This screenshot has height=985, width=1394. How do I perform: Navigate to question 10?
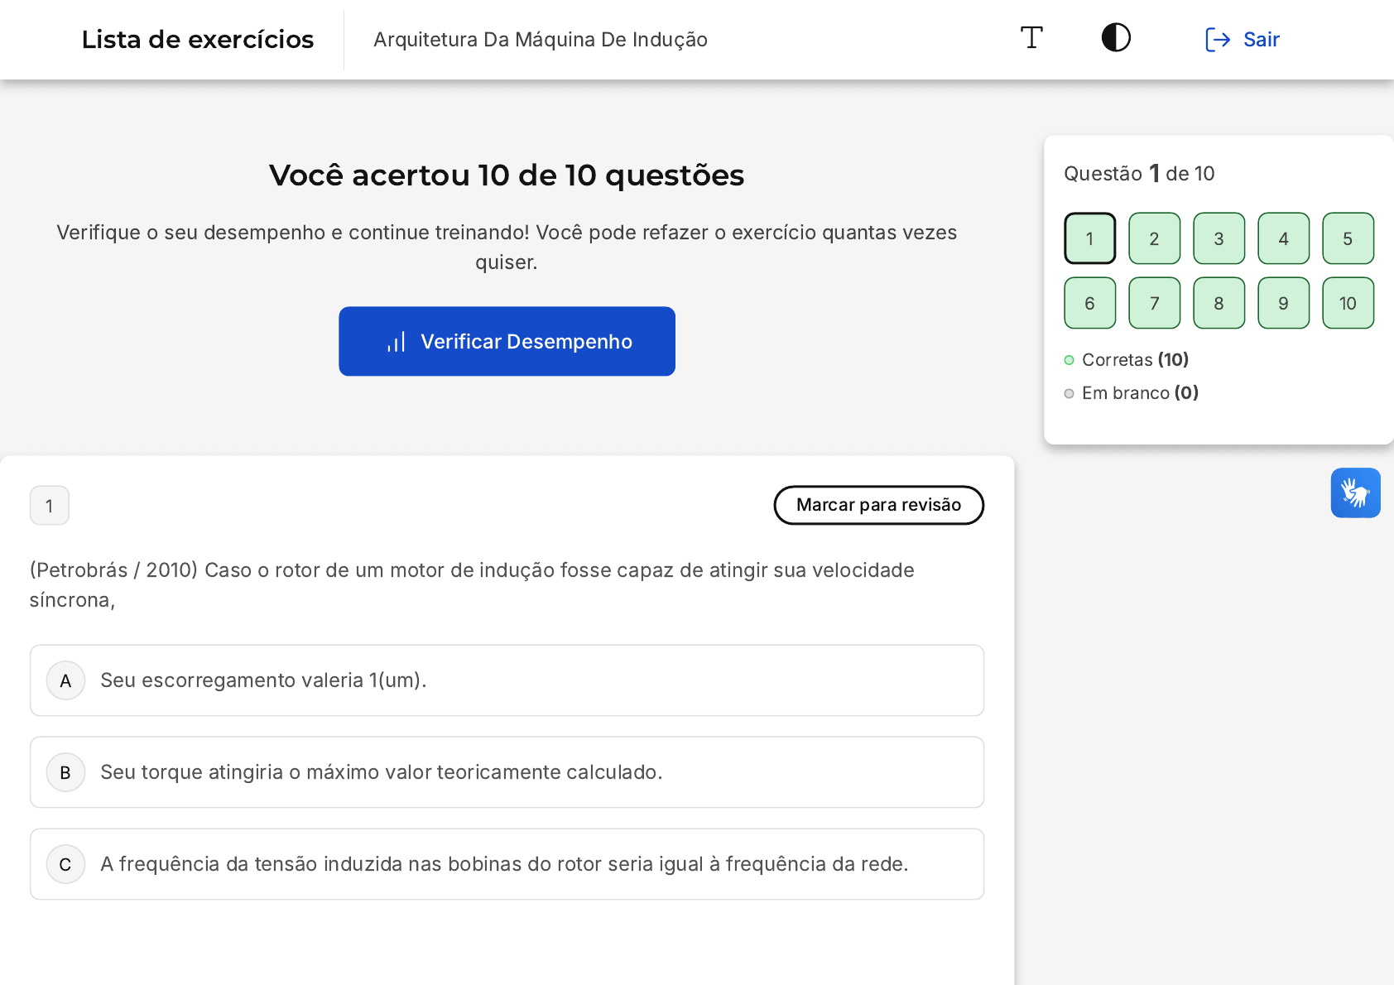click(x=1348, y=303)
